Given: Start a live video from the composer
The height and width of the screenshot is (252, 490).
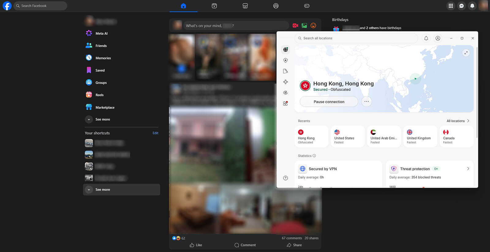Looking at the screenshot, I should (295, 26).
